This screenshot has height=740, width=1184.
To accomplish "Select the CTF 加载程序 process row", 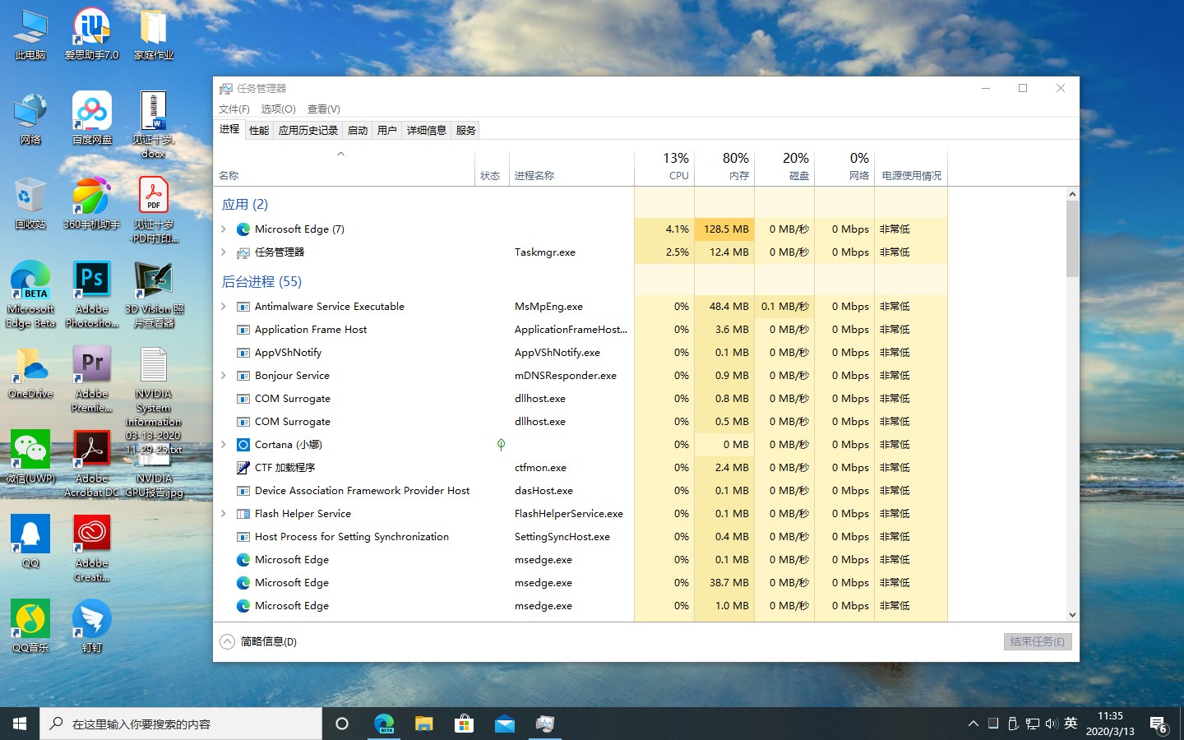I will 580,468.
